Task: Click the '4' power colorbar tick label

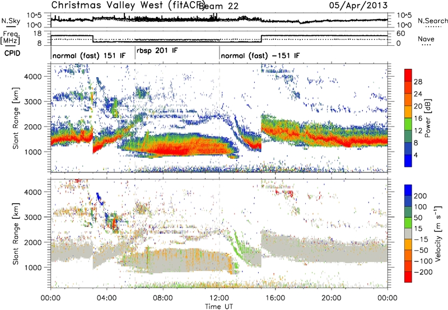Action: 416,155
